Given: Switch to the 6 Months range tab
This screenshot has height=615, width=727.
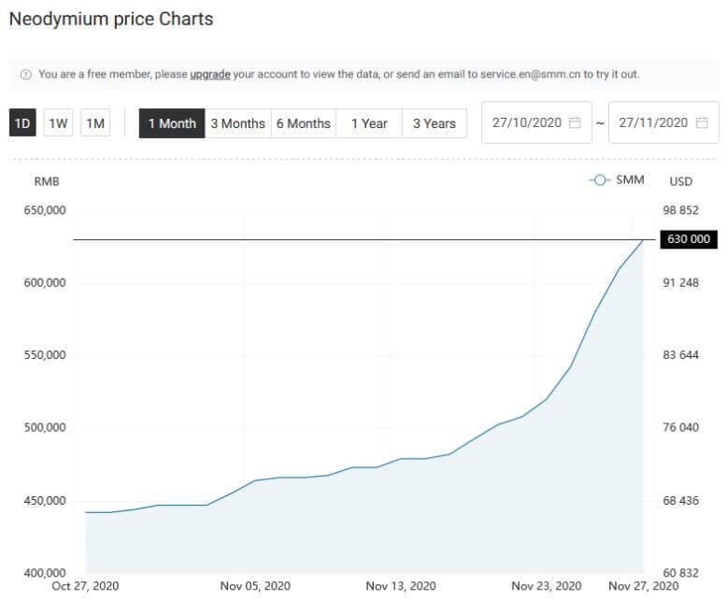Looking at the screenshot, I should click(304, 123).
